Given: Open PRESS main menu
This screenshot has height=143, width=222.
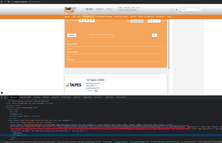Looking at the screenshot, I should [x=109, y=9].
